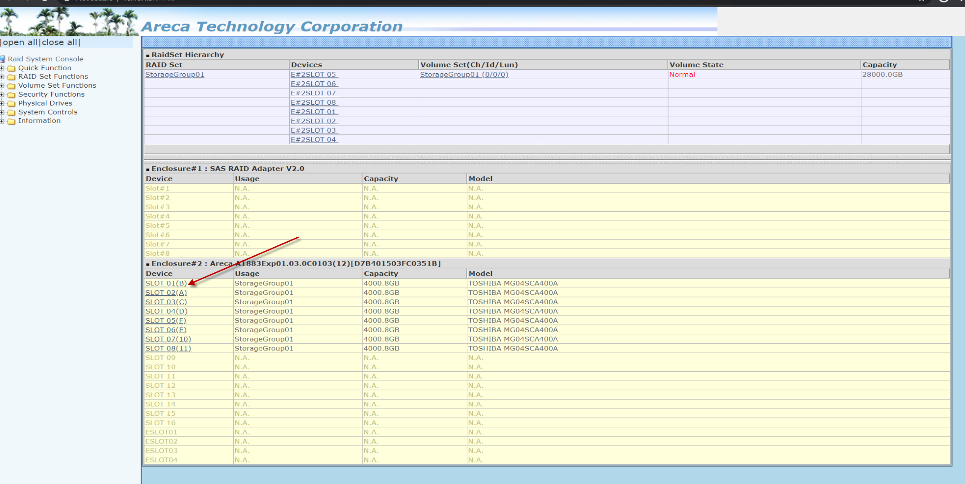This screenshot has height=484, width=965.
Task: Click the greyed SLOT 09 device entry
Action: tap(160, 358)
